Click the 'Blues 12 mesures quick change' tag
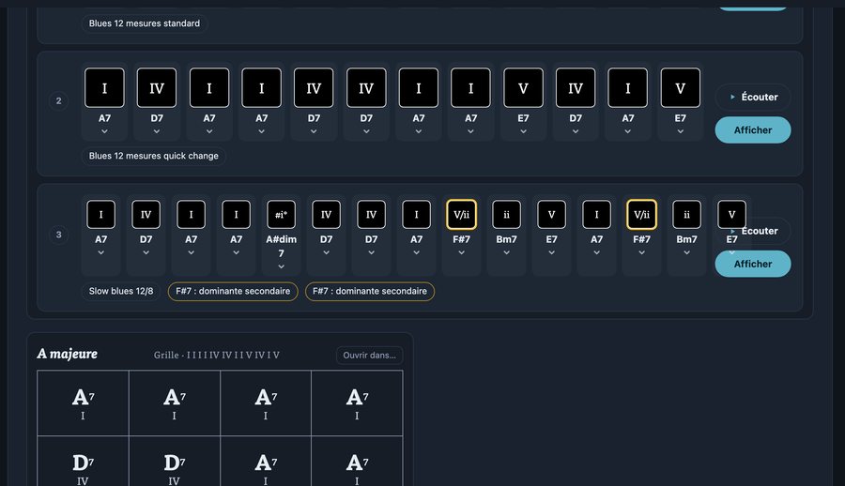845x486 pixels. click(154, 156)
